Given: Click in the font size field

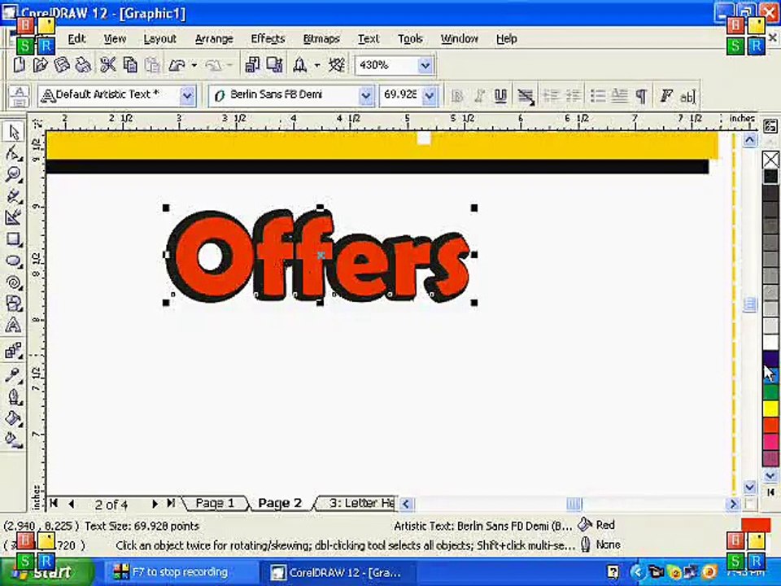Looking at the screenshot, I should click(401, 94).
